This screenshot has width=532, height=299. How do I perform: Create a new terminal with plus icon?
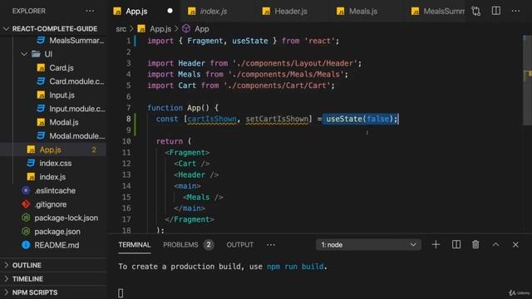pyautogui.click(x=436, y=244)
